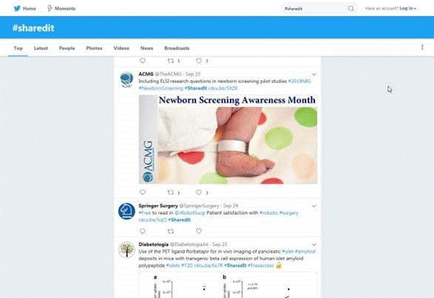Click #SharedIt in Diabetologia tweet
This screenshot has width=434, height=298.
click(x=235, y=266)
